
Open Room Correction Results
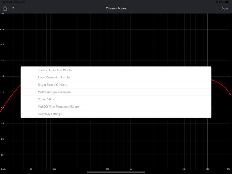coord(116,78)
